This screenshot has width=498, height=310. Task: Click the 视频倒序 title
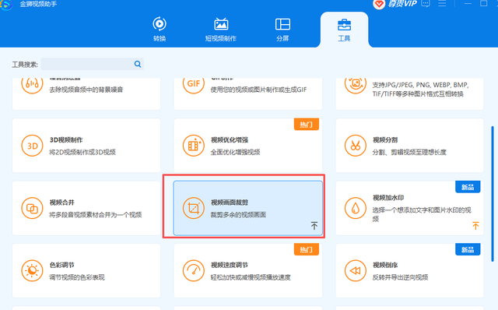(385, 265)
